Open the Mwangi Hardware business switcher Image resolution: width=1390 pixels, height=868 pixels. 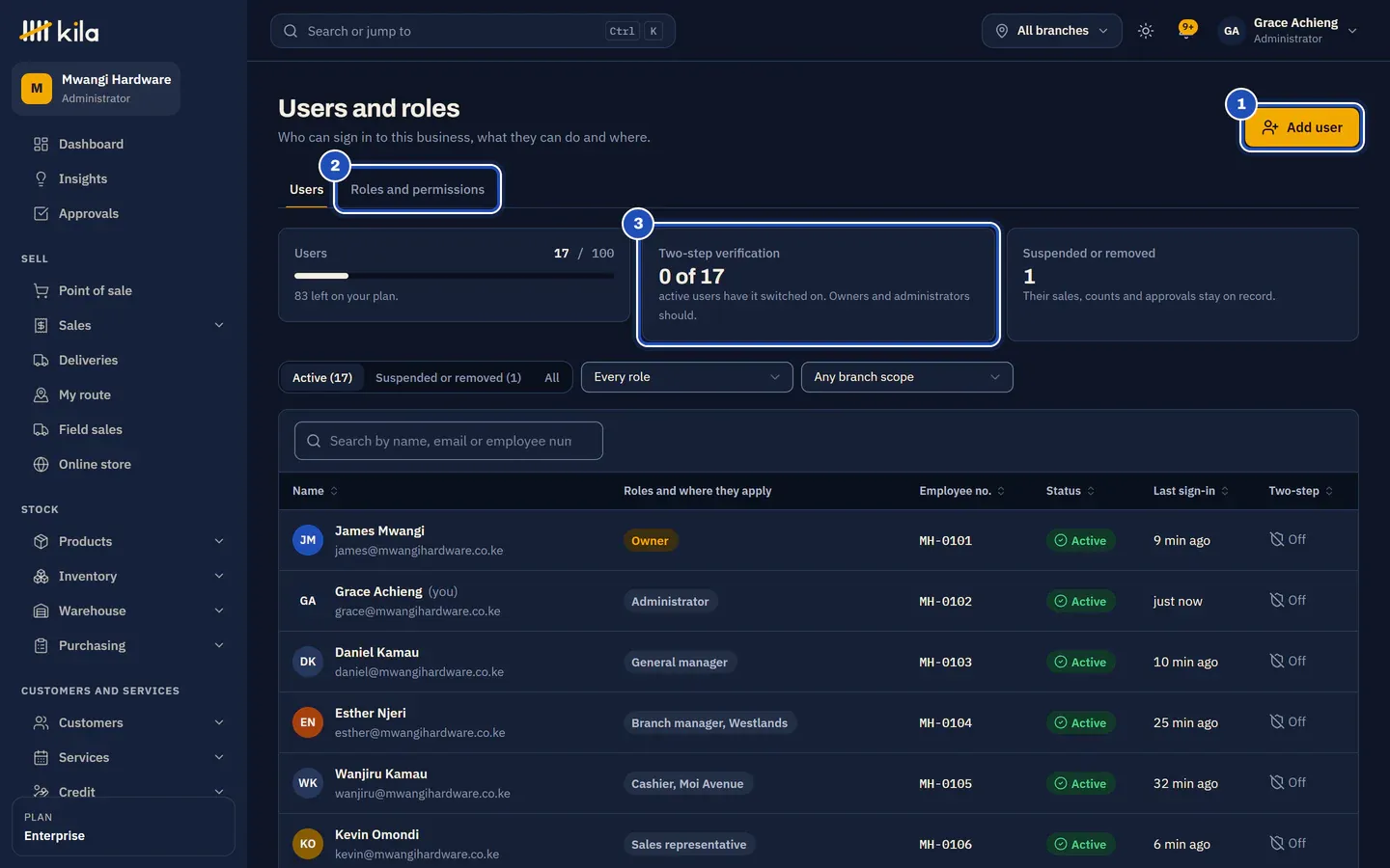[97, 89]
